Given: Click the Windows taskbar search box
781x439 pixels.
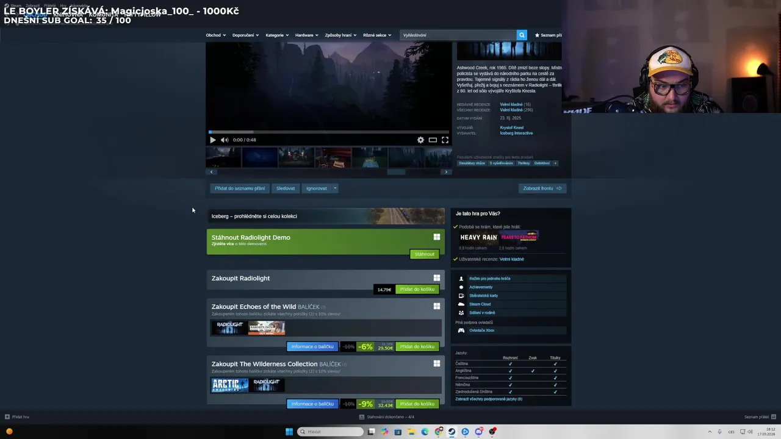Looking at the screenshot, I should pos(330,432).
